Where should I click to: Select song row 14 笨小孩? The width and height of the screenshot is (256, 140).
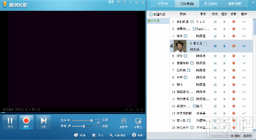coord(211,120)
